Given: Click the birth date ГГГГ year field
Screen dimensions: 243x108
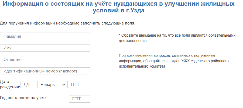Looking at the screenshot, I should (78, 85).
